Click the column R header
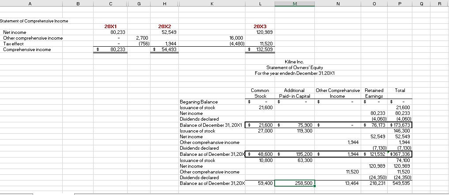449x195 pixels. (x=440, y=4)
